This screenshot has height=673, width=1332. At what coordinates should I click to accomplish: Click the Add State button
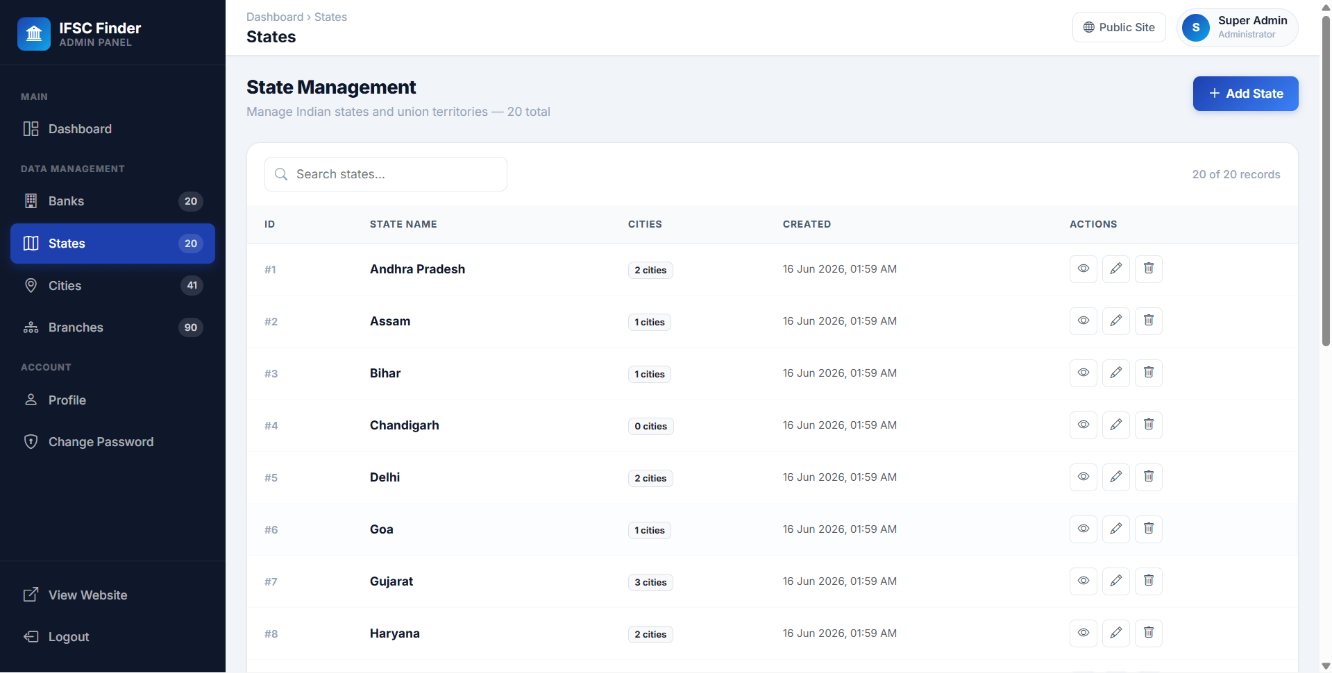(1245, 94)
